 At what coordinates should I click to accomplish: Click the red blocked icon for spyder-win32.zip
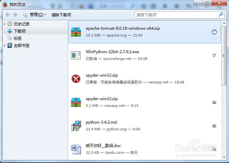76,79
